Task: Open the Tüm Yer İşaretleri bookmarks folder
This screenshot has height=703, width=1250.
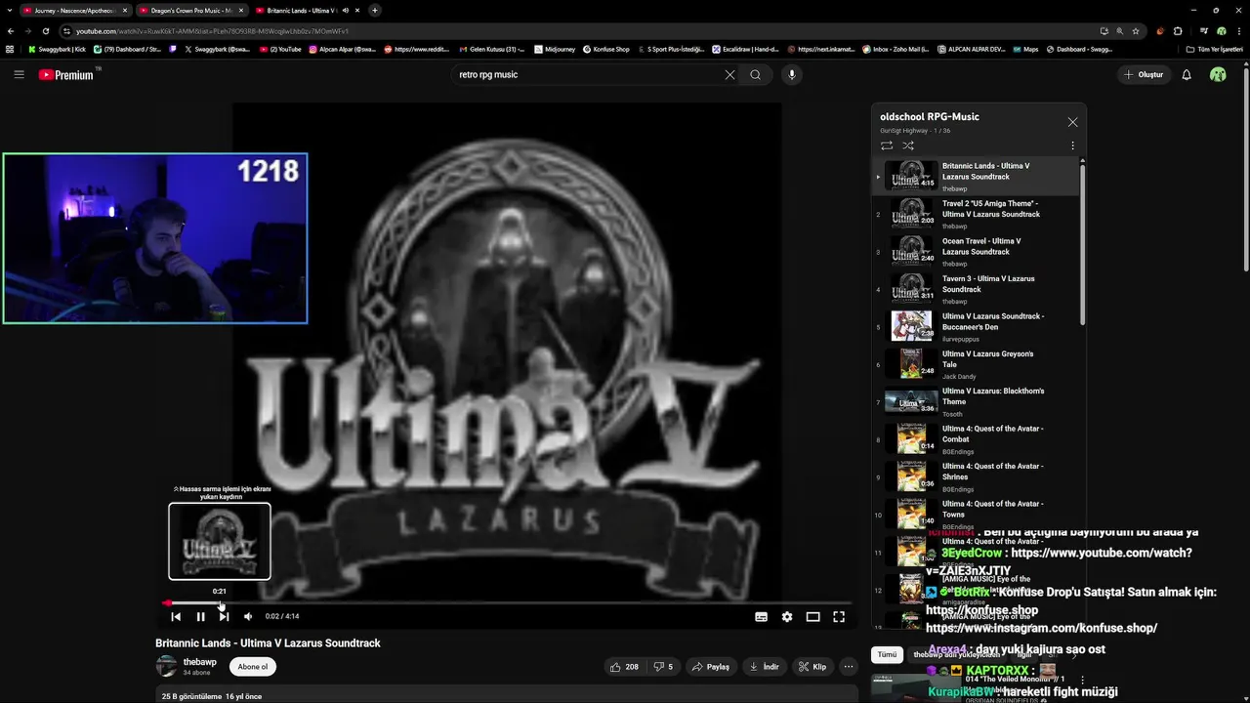Action: 1216,49
